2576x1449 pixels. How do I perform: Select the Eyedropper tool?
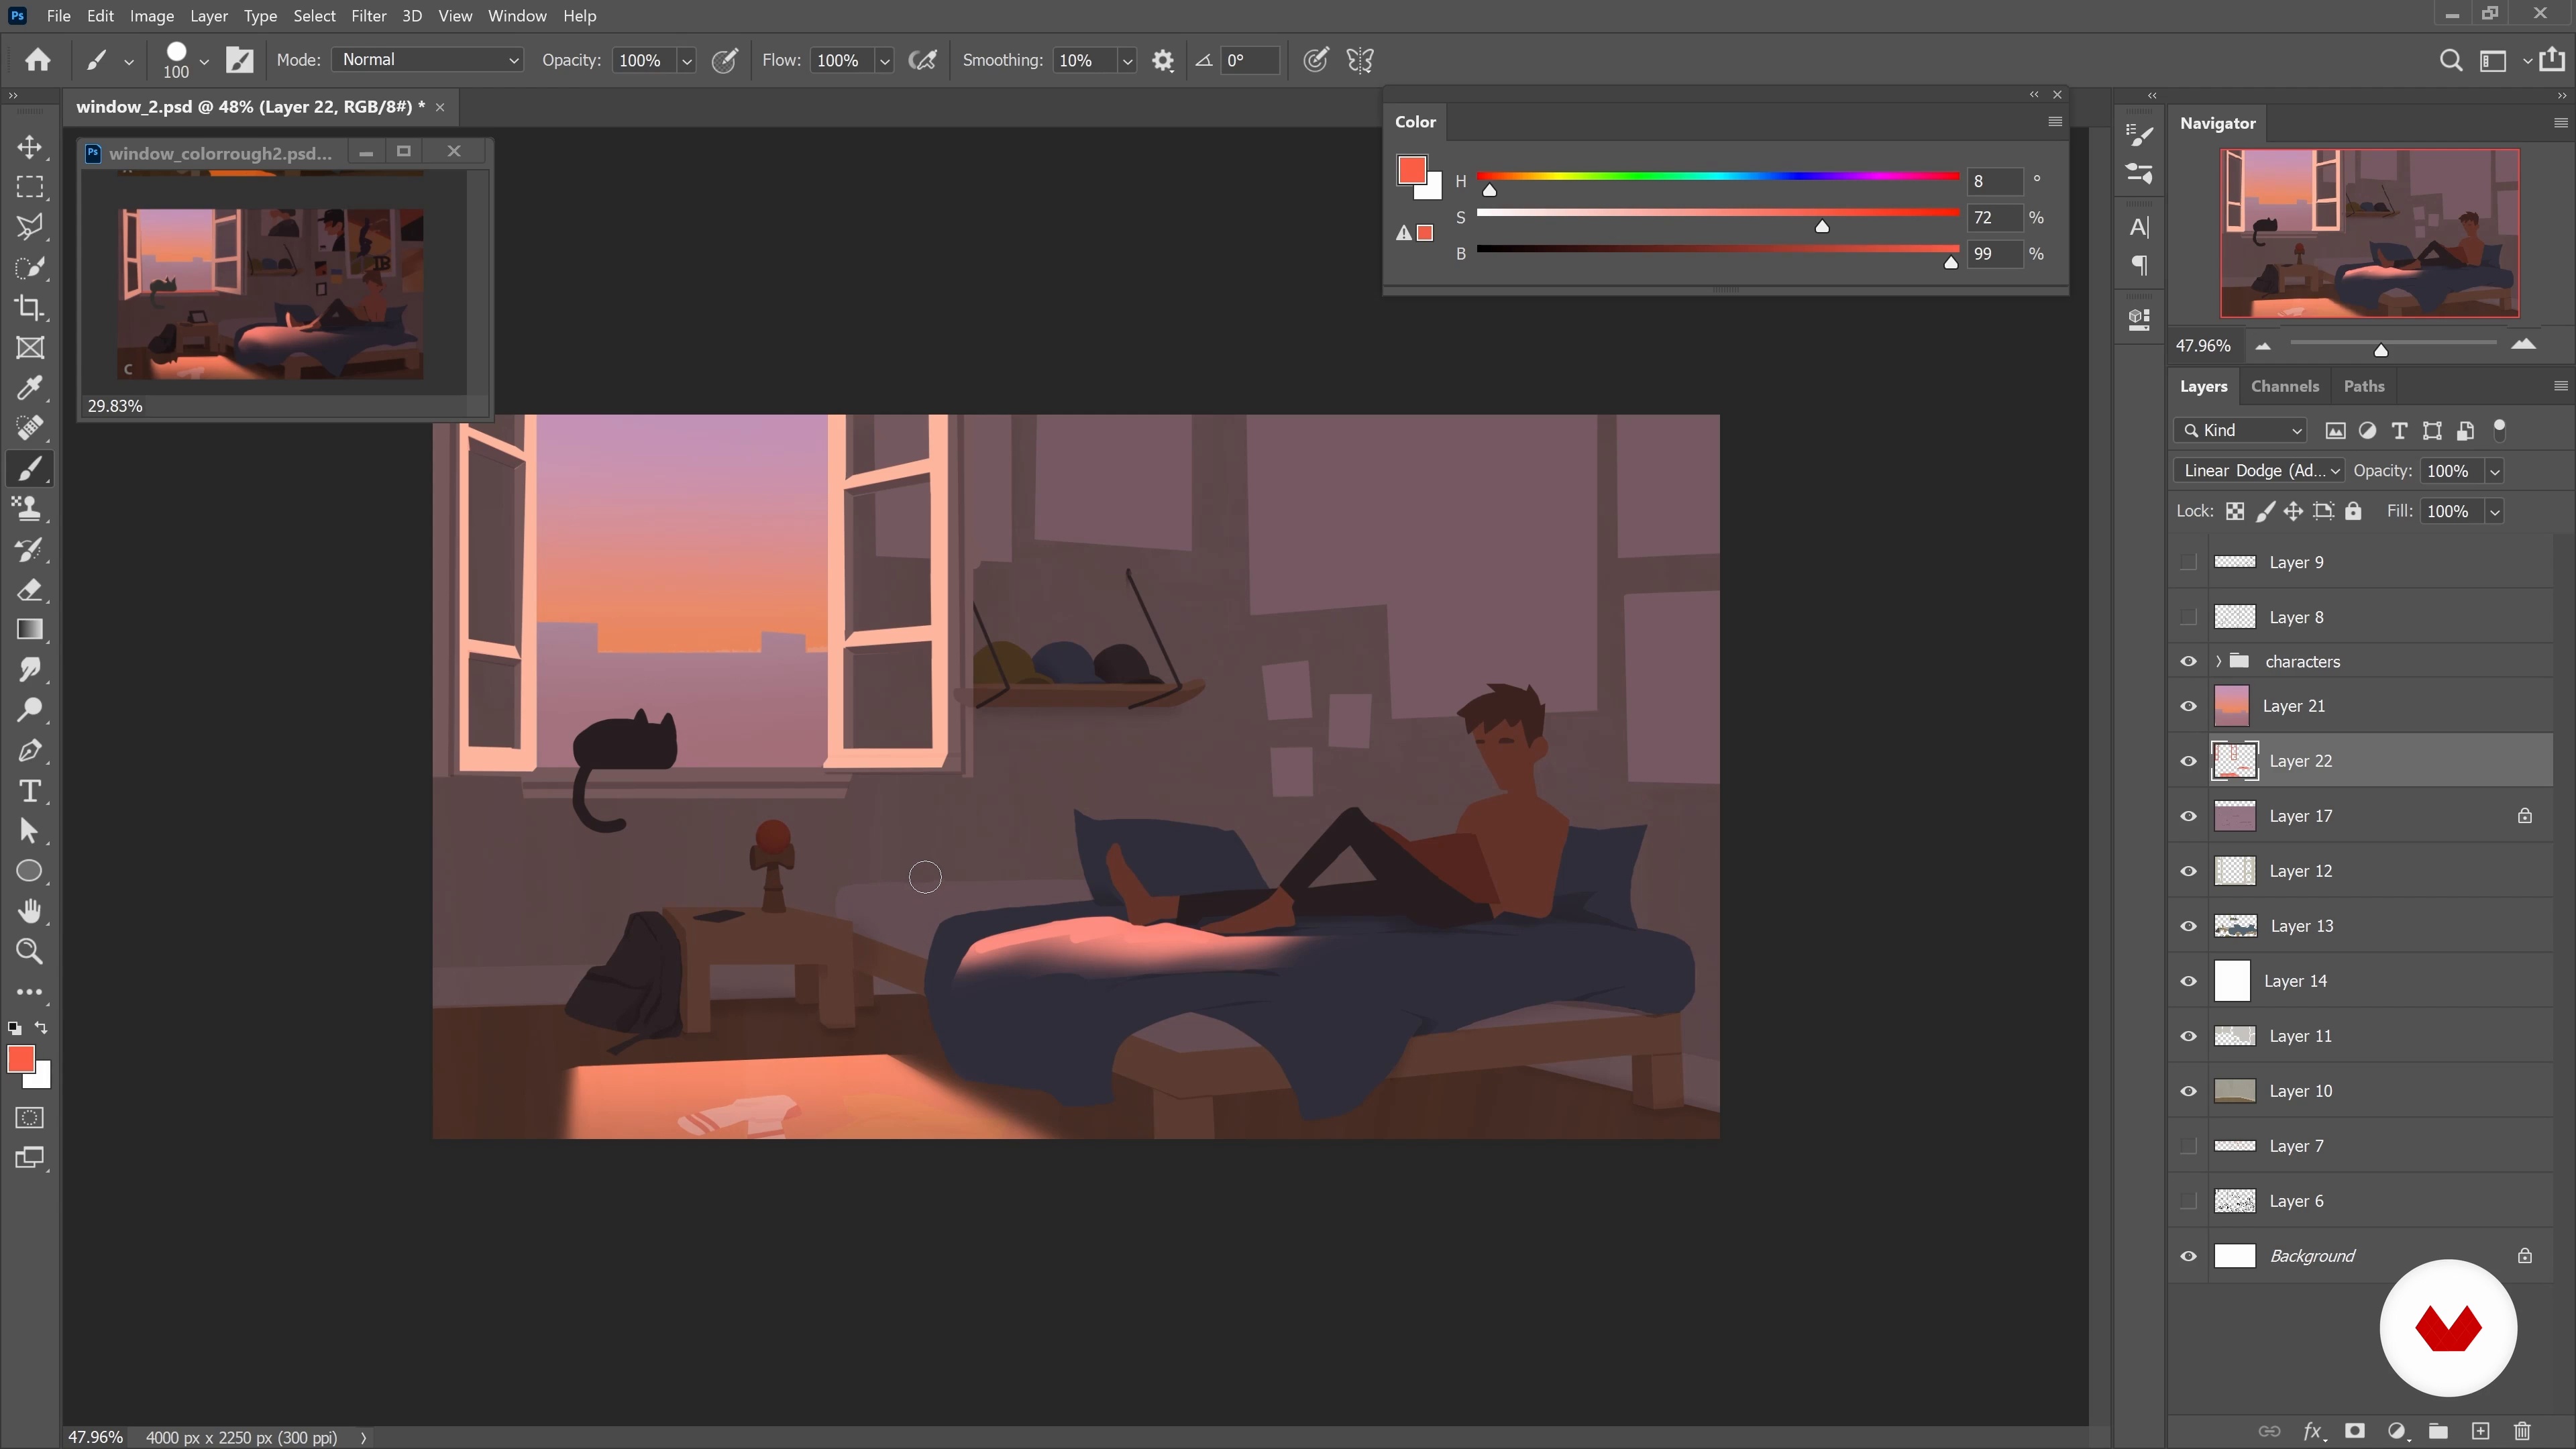(30, 388)
